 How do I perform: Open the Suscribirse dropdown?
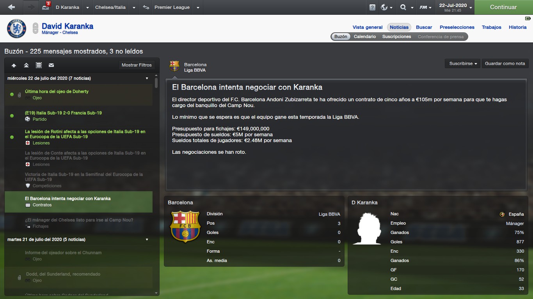click(x=463, y=63)
